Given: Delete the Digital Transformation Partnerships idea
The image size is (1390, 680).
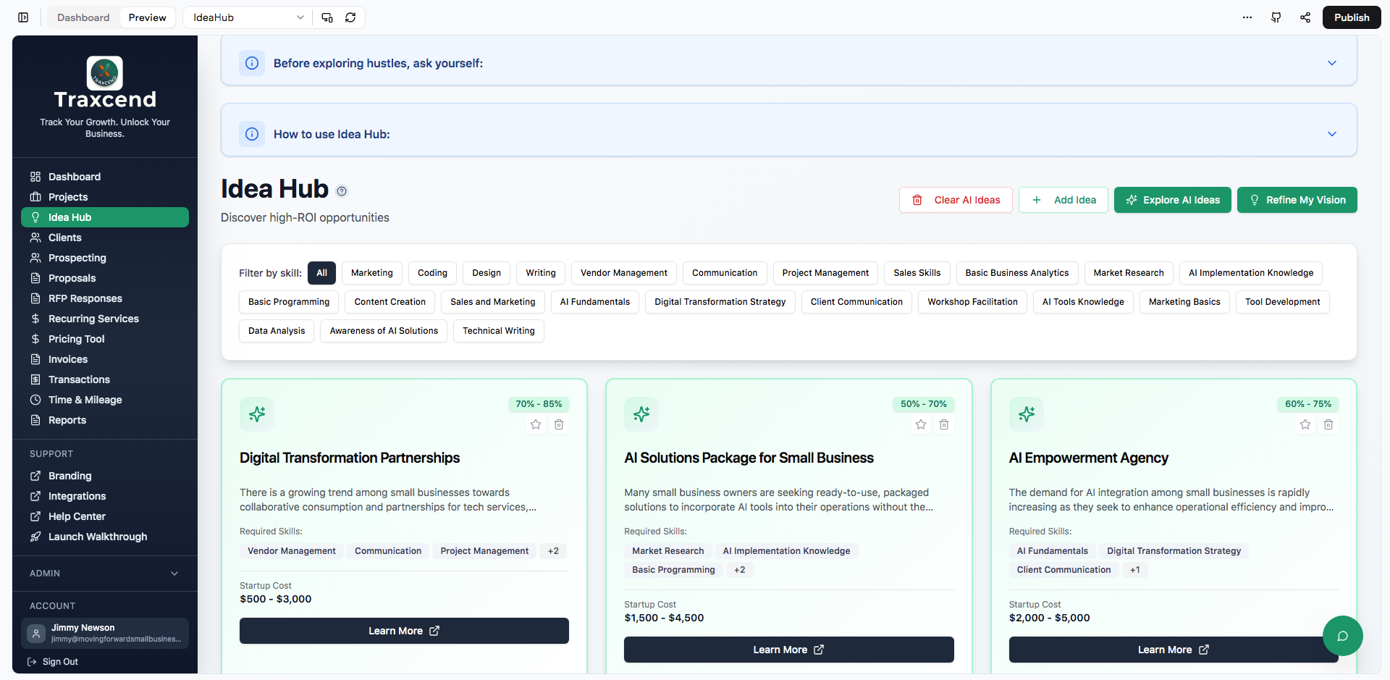Looking at the screenshot, I should pos(559,424).
